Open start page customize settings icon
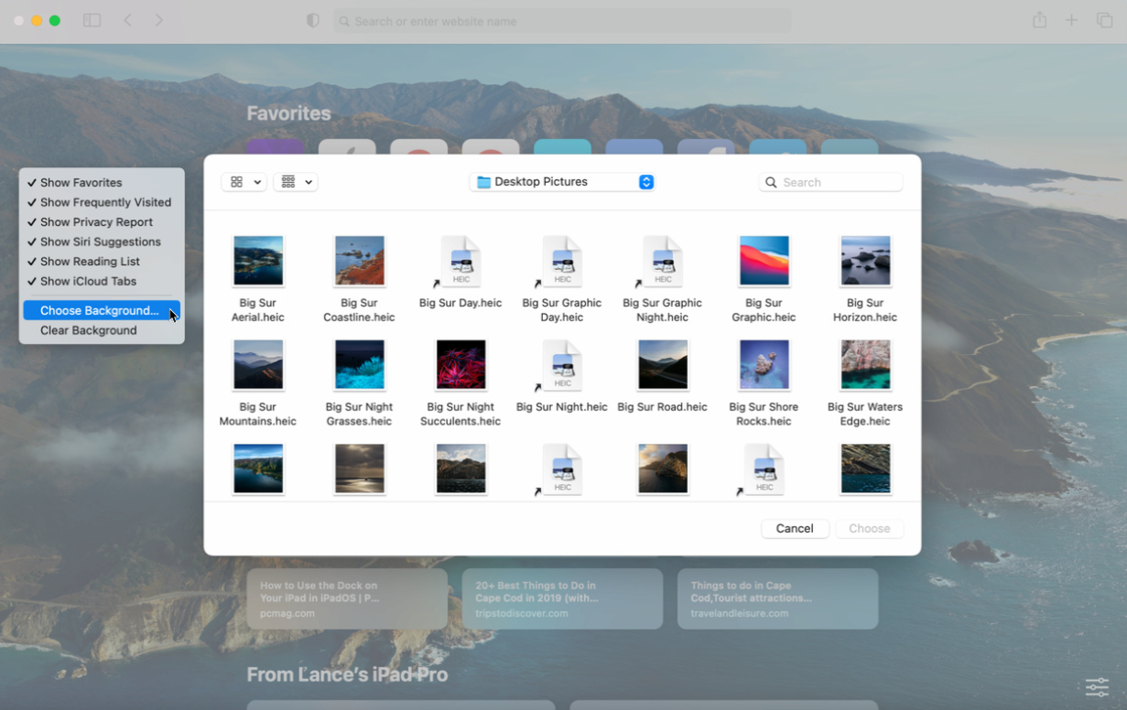The image size is (1127, 710). tap(1097, 686)
